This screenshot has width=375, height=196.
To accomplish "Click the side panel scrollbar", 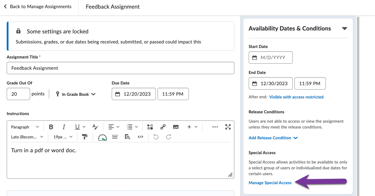I will pos(358,106).
